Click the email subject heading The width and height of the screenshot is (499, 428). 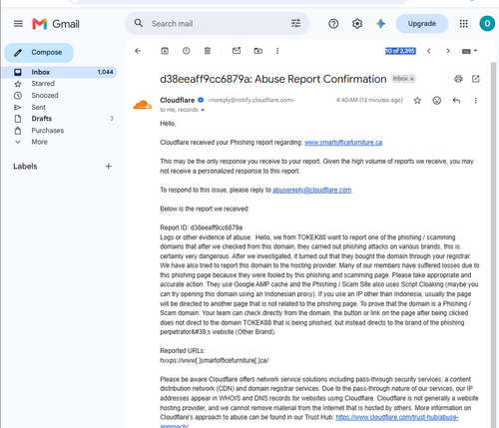(x=273, y=79)
